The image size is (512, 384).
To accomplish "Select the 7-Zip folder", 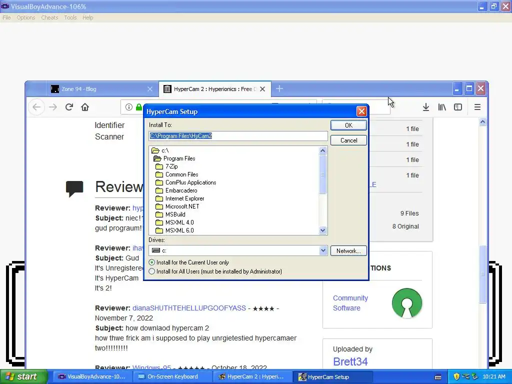I will coord(167,166).
